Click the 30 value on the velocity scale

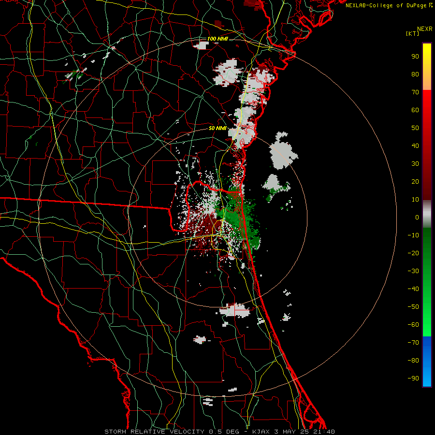pos(415,164)
